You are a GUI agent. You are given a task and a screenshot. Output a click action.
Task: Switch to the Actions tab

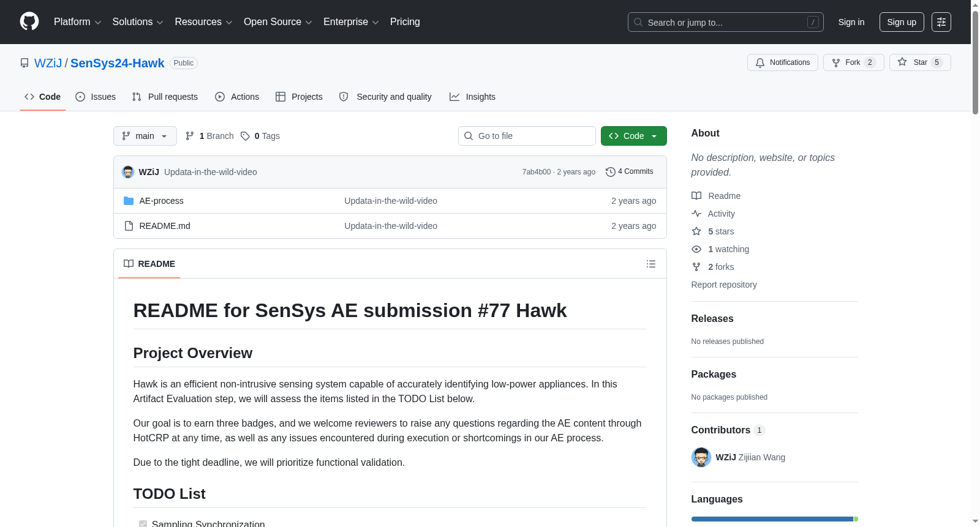(237, 97)
